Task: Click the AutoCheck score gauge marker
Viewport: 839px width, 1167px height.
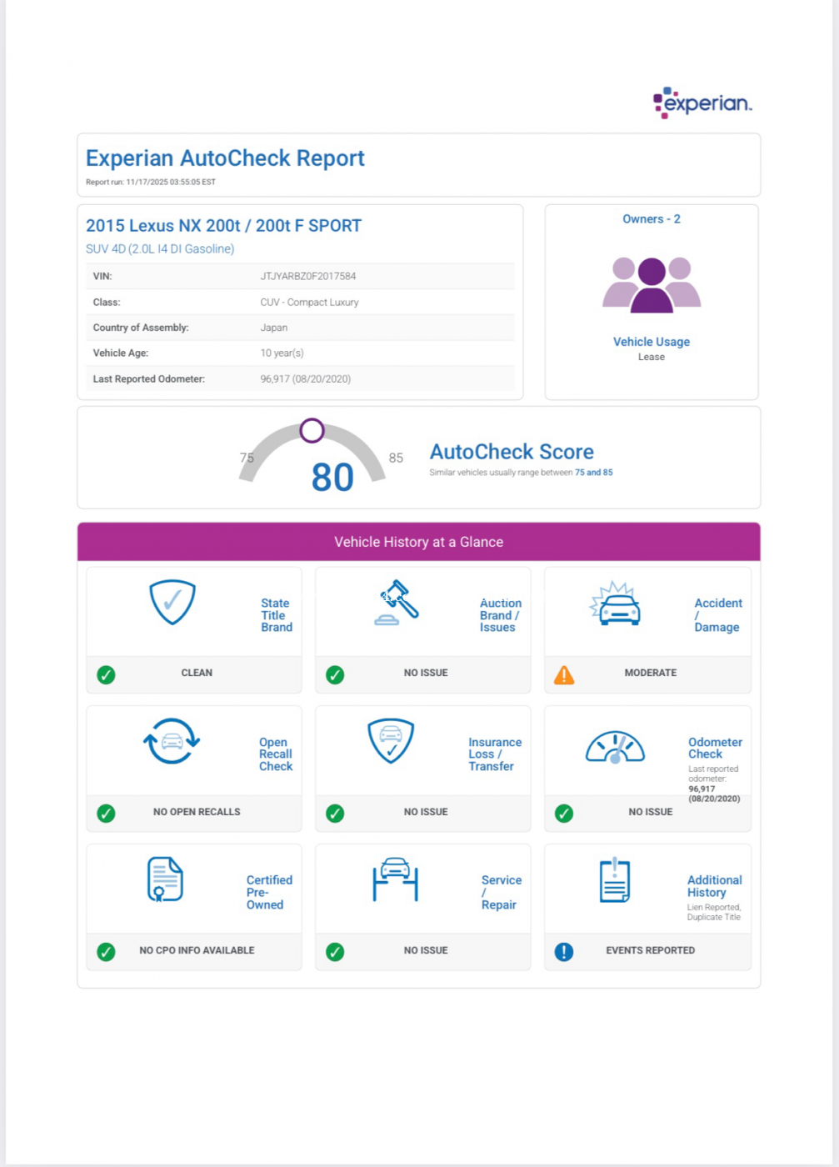Action: (x=312, y=430)
